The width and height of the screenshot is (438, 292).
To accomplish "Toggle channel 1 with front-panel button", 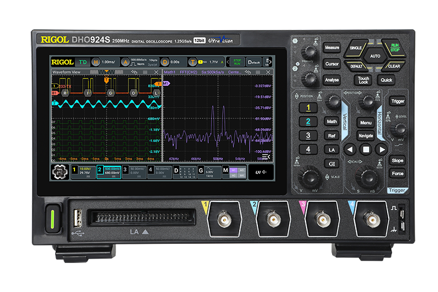I will 308,107.
